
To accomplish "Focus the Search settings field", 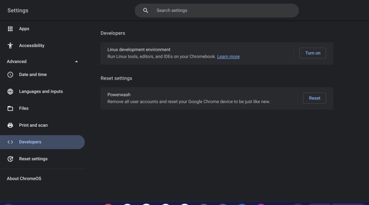I will coord(216,10).
